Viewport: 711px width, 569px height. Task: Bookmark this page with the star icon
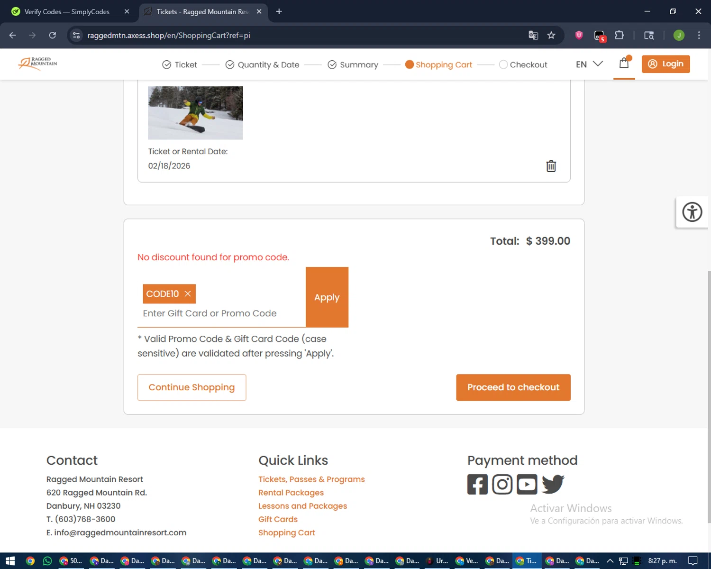[551, 35]
